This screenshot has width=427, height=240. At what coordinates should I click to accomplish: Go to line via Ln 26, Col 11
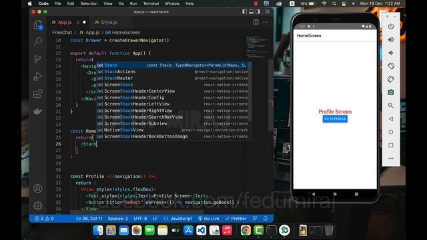point(89,218)
